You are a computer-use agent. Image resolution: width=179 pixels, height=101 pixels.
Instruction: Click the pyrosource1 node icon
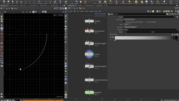[89, 31]
